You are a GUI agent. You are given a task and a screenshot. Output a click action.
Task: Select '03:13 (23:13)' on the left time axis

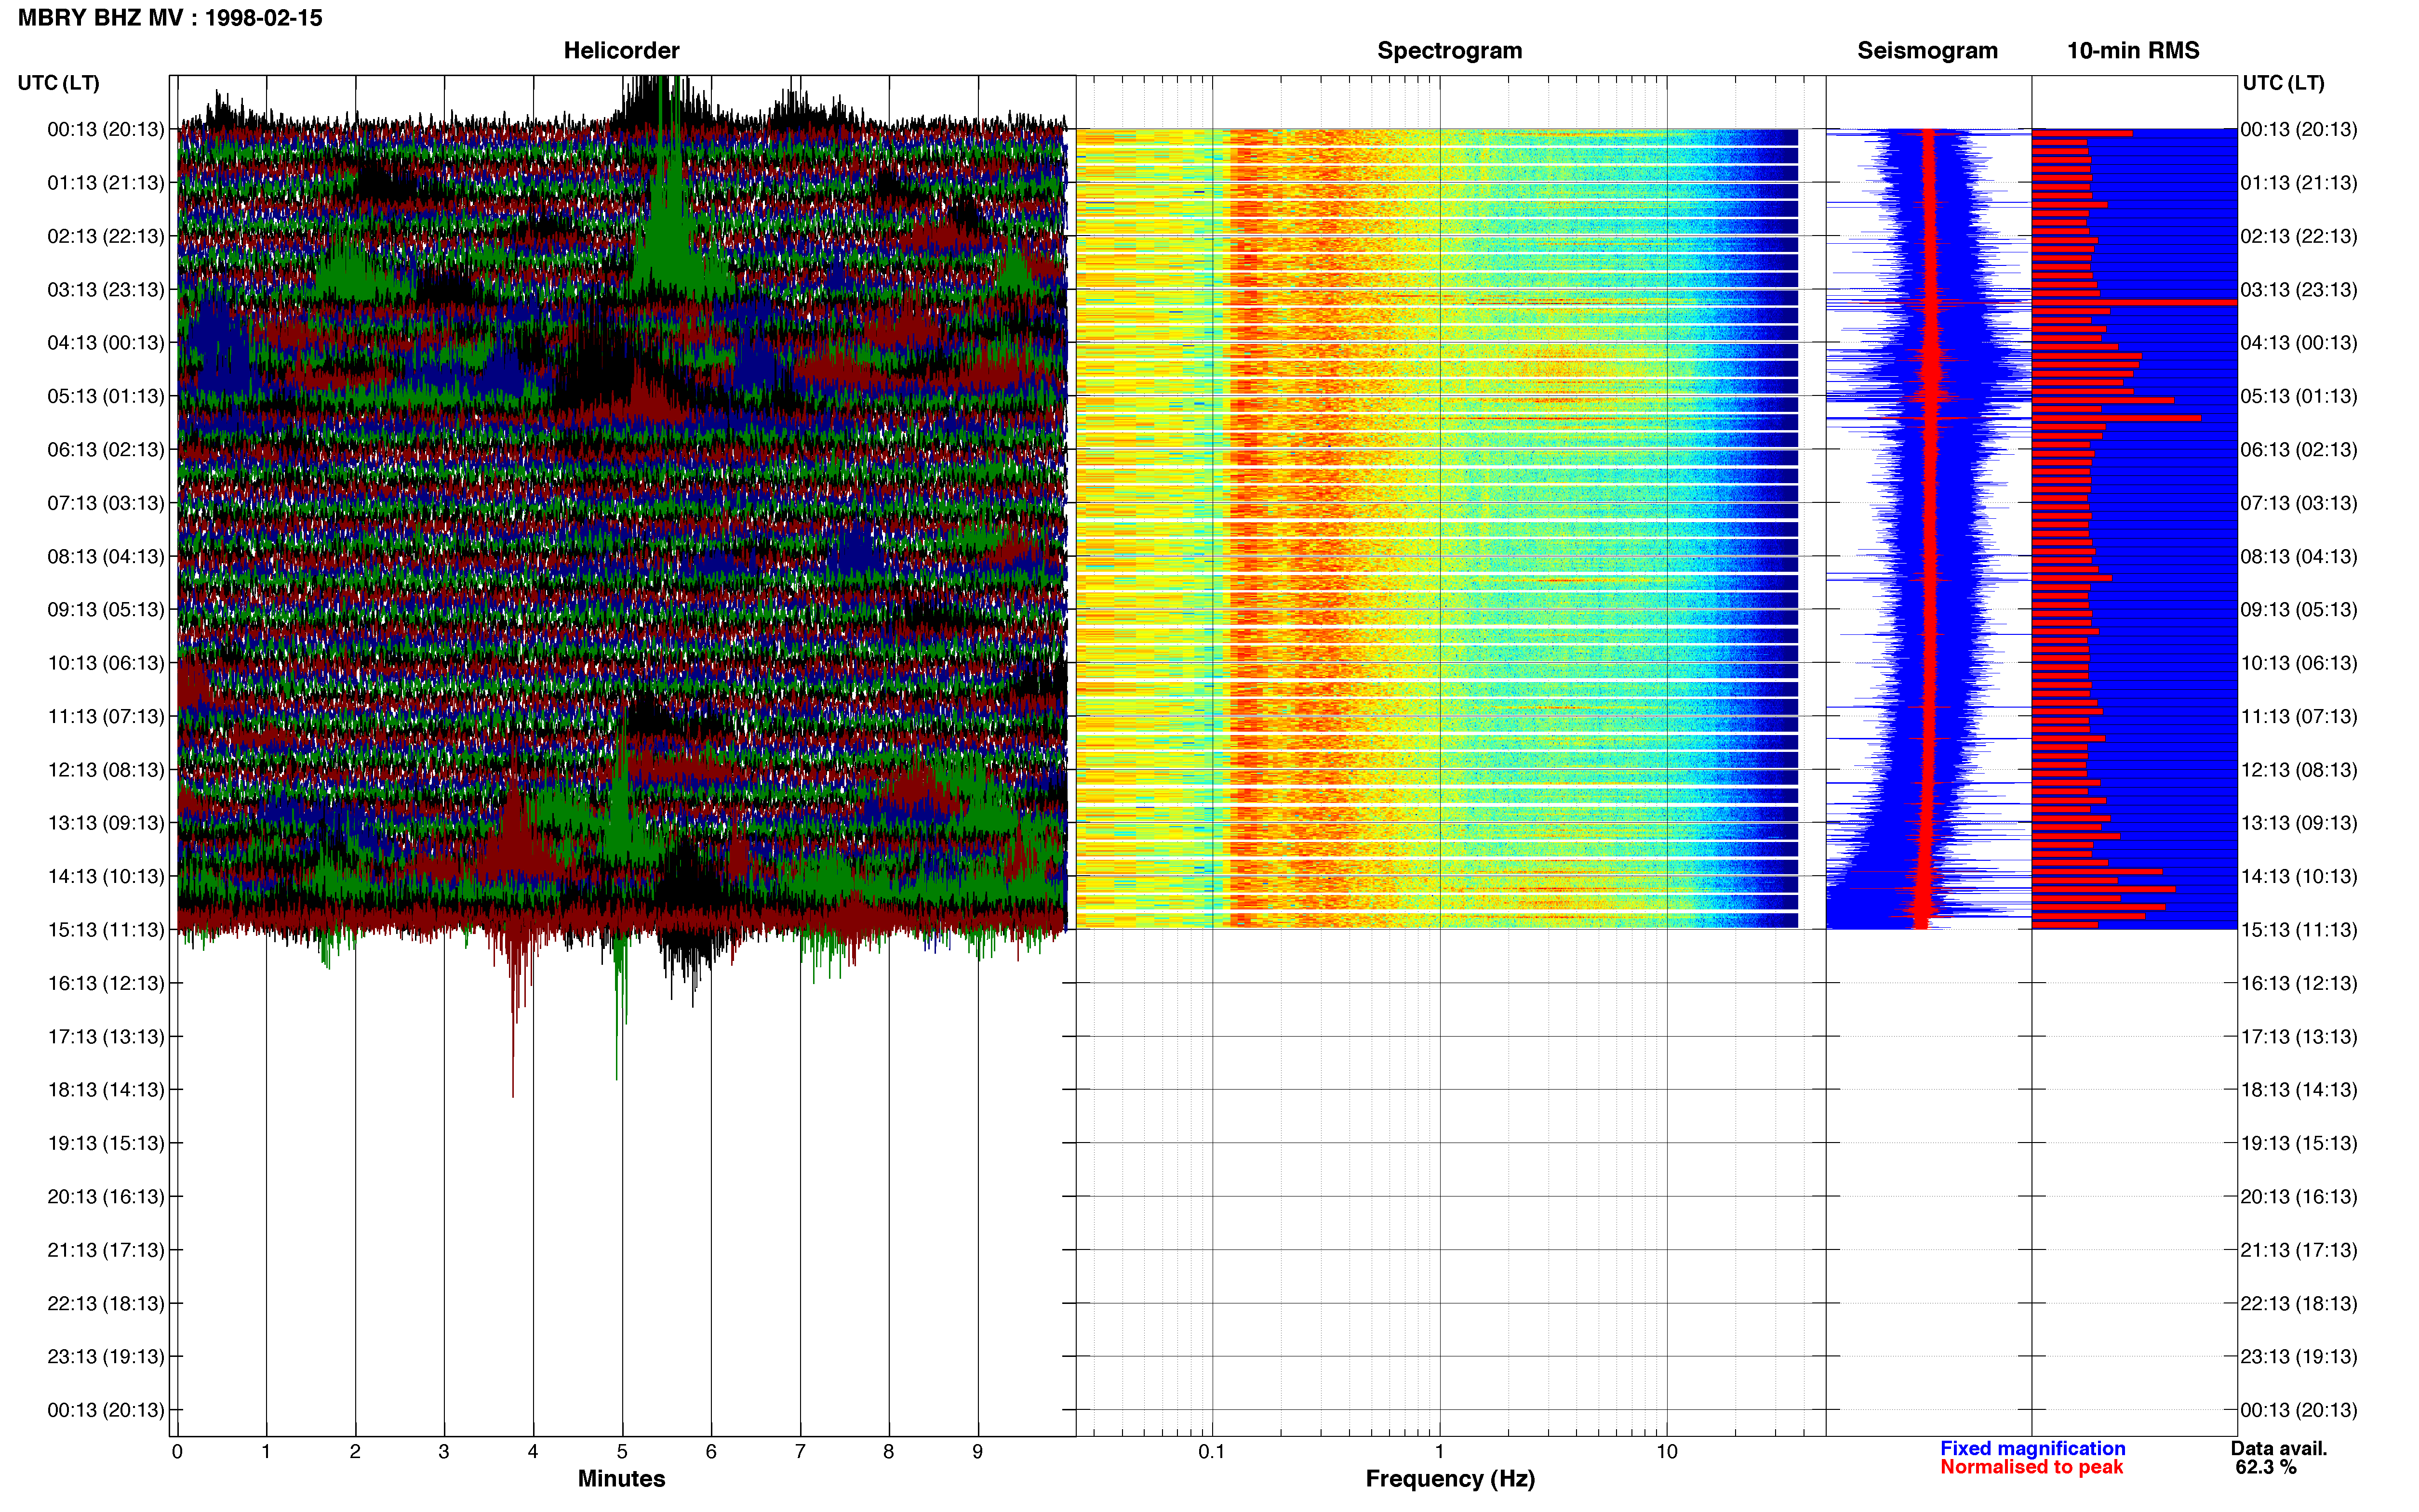click(106, 289)
